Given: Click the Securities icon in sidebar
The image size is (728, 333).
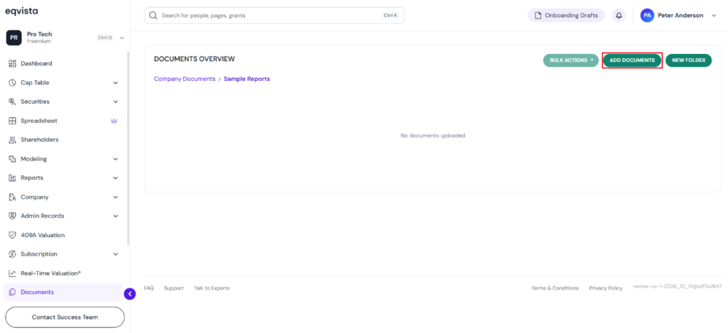Looking at the screenshot, I should [x=13, y=102].
